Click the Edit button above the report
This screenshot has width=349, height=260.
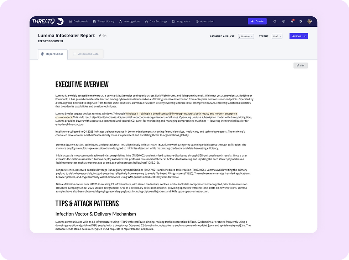301,65
